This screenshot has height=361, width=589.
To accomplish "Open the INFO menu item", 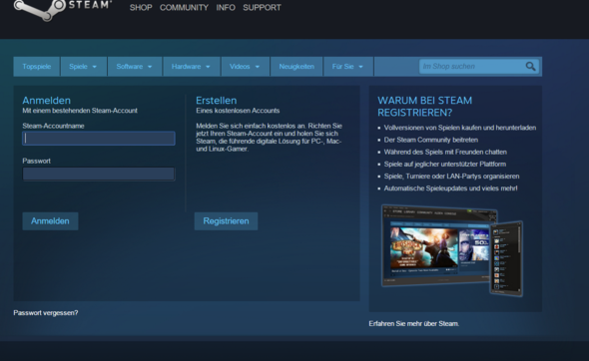I will [226, 8].
